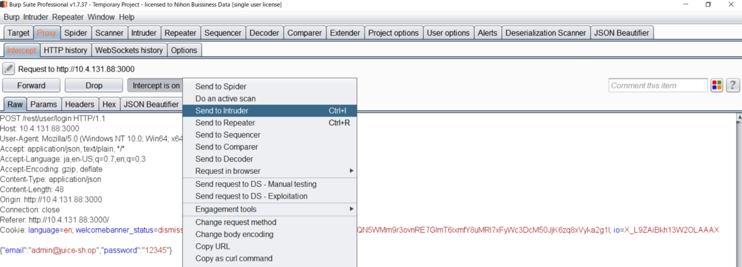
Task: Switch to the Proxy tab
Action: click(x=46, y=33)
